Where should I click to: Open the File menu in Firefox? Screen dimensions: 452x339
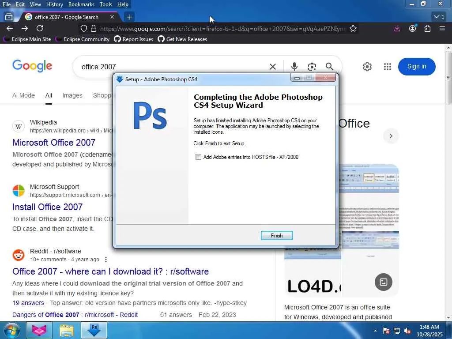(x=7, y=4)
